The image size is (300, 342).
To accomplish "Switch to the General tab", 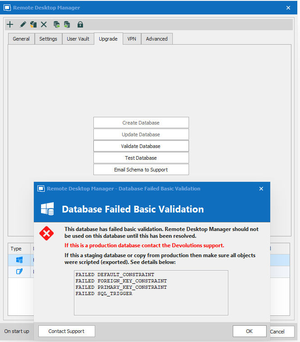I will (x=21, y=39).
